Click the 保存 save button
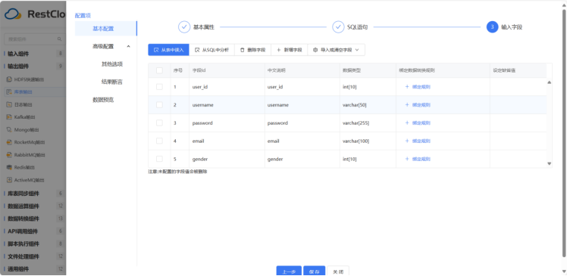567x276 pixels. point(315,271)
